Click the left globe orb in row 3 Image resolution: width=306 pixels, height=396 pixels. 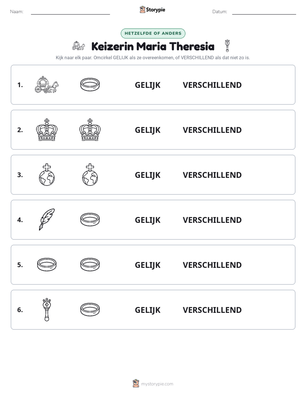click(47, 175)
